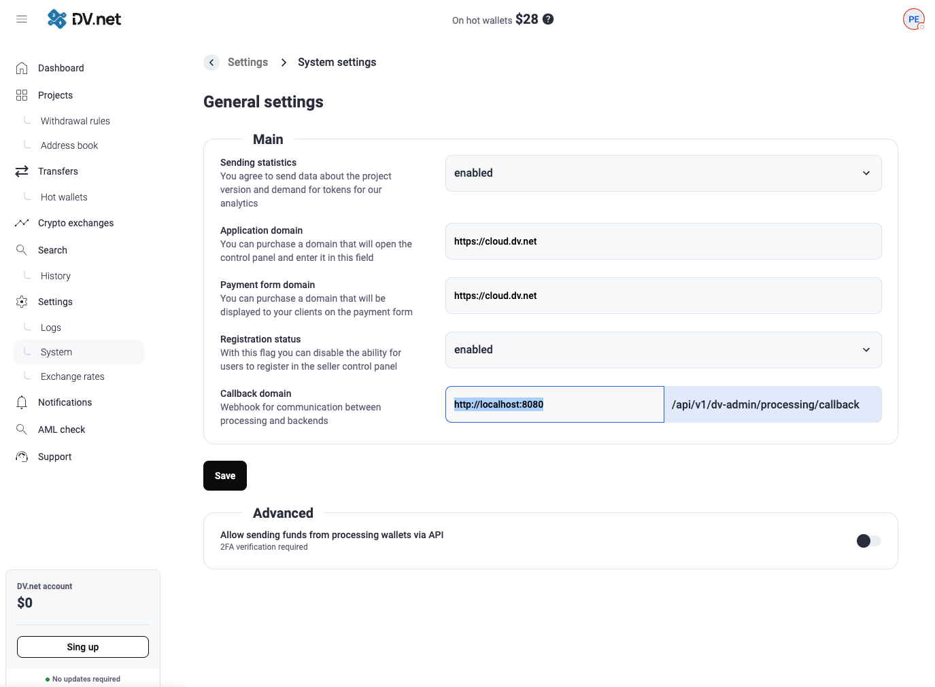Screen dimensions: 935x687
Task: Focus the Application domain text field
Action: [x=663, y=241]
